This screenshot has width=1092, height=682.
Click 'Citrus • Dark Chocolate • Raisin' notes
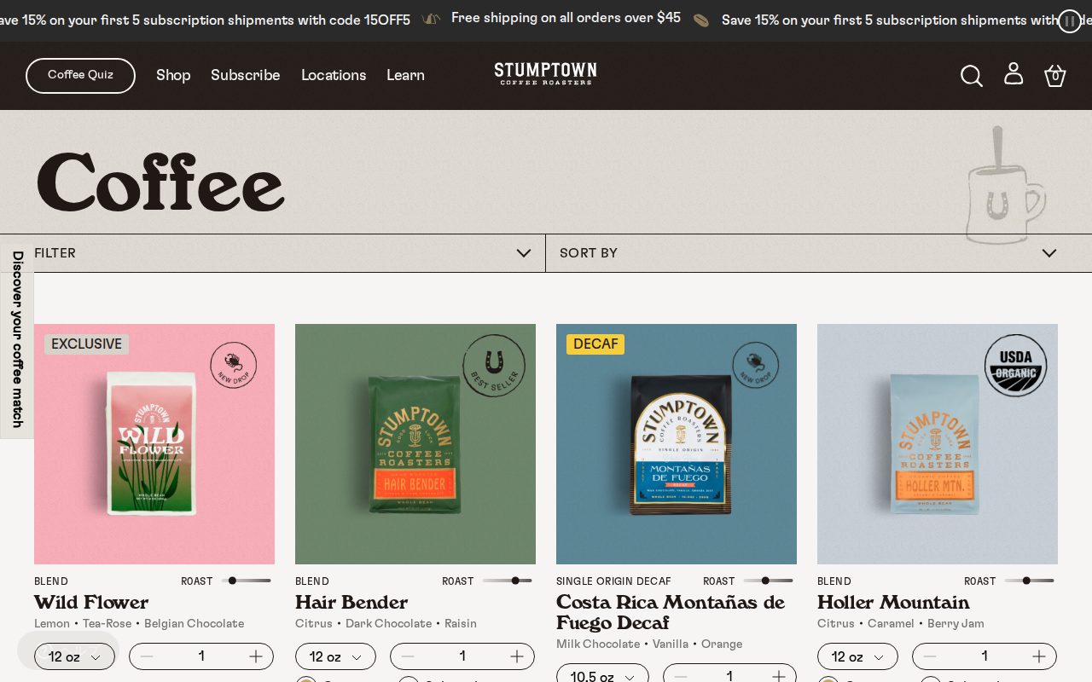coord(386,624)
